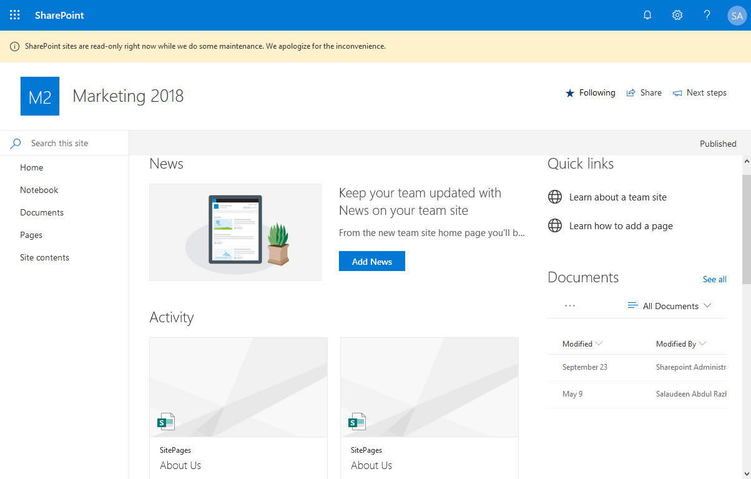Click the See all documents link

(714, 279)
